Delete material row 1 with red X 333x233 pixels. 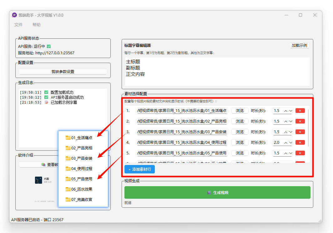300,111
